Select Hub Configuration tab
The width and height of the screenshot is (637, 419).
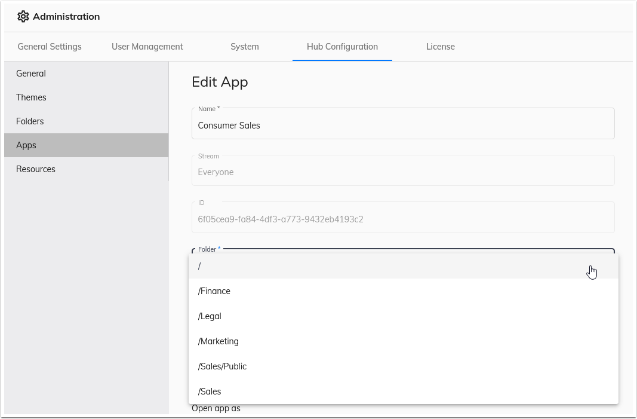tap(342, 46)
